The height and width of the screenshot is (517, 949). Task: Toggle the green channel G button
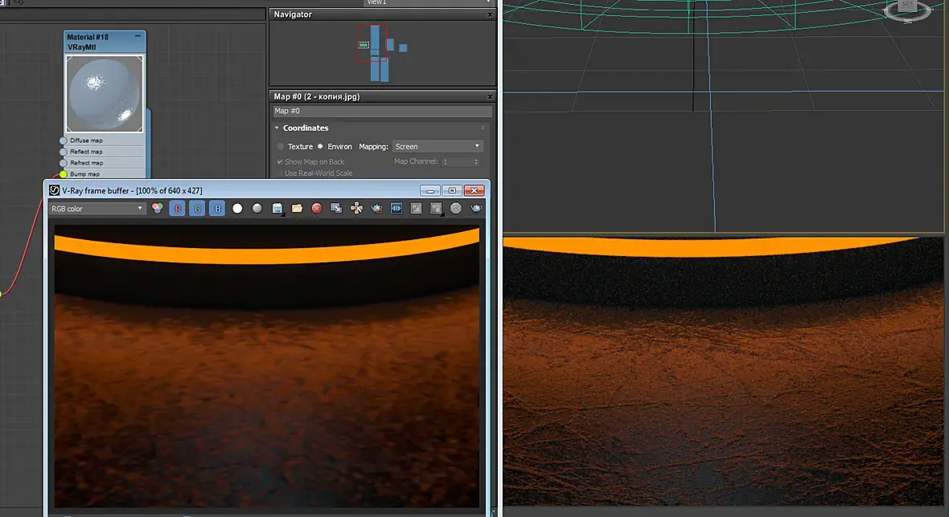pyautogui.click(x=197, y=209)
